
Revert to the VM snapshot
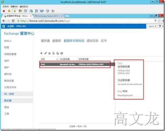(31, 11)
